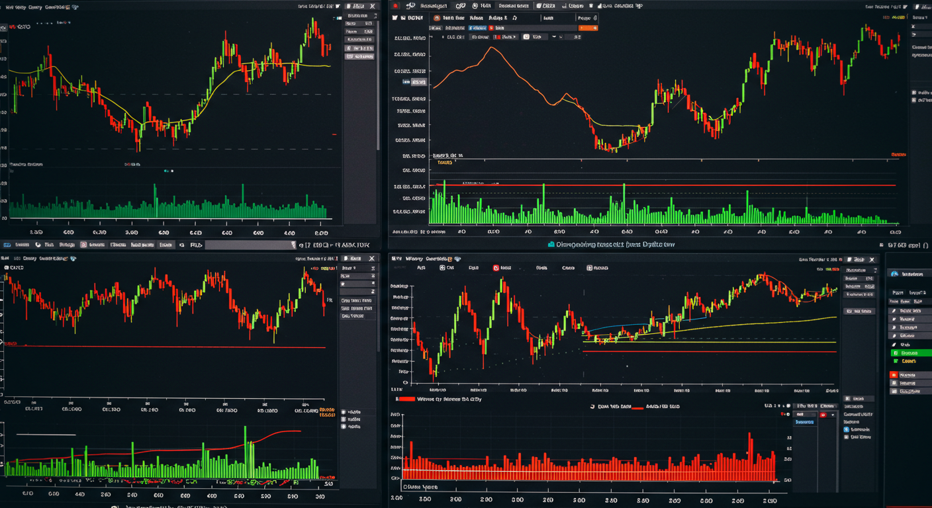Click the red circle icon in bottom-right chart's toolbar
The height and width of the screenshot is (508, 932).
496,268
